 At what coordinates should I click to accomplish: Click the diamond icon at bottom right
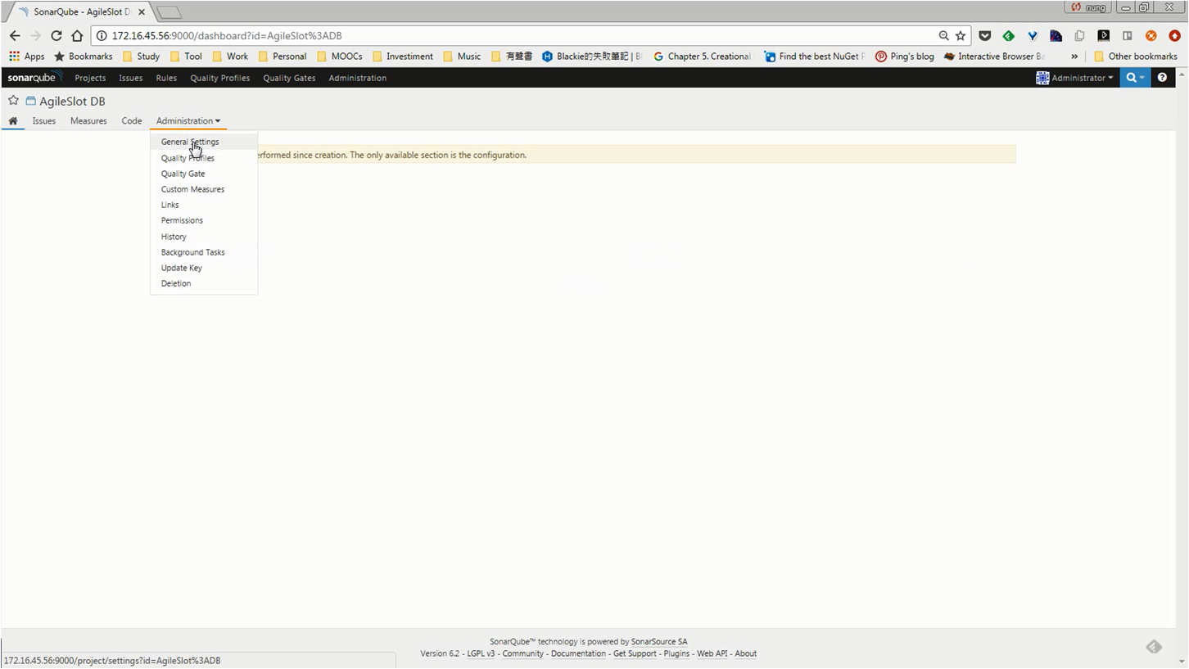pyautogui.click(x=1154, y=647)
